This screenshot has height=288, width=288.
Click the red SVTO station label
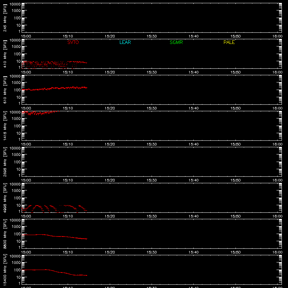73,42
